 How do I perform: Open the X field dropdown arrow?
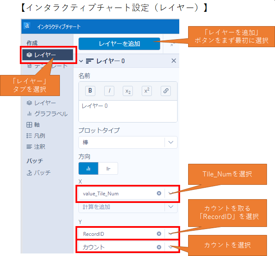171,193
